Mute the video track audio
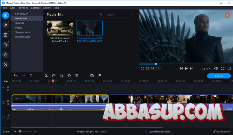233x135 pixels. click(8, 104)
